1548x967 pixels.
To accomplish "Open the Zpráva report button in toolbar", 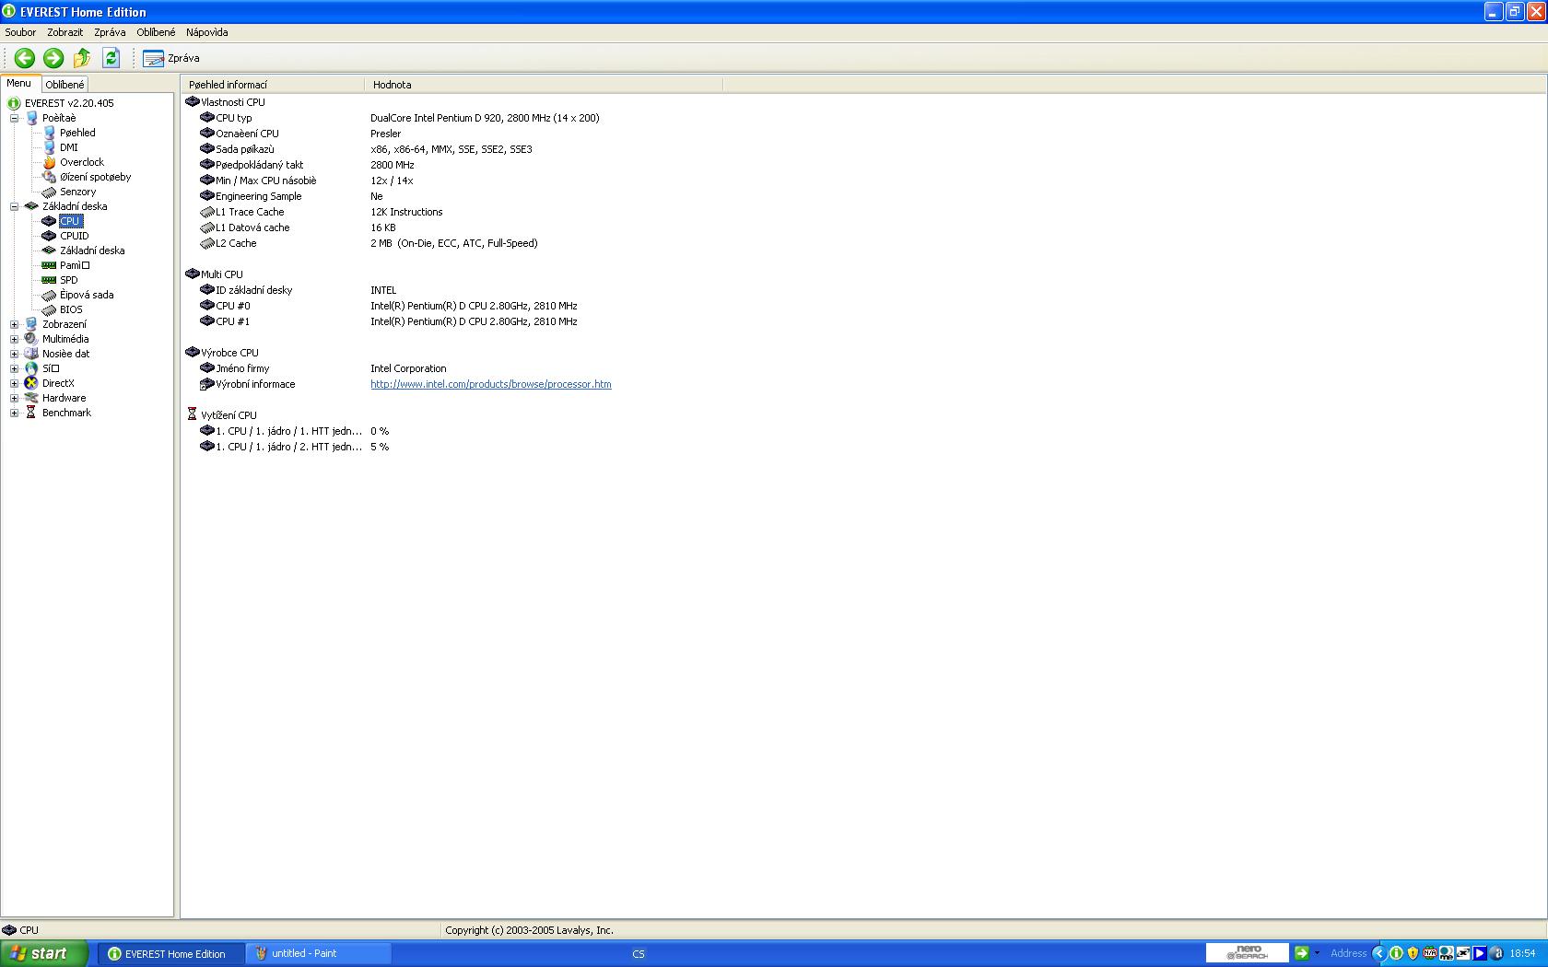I will (171, 58).
